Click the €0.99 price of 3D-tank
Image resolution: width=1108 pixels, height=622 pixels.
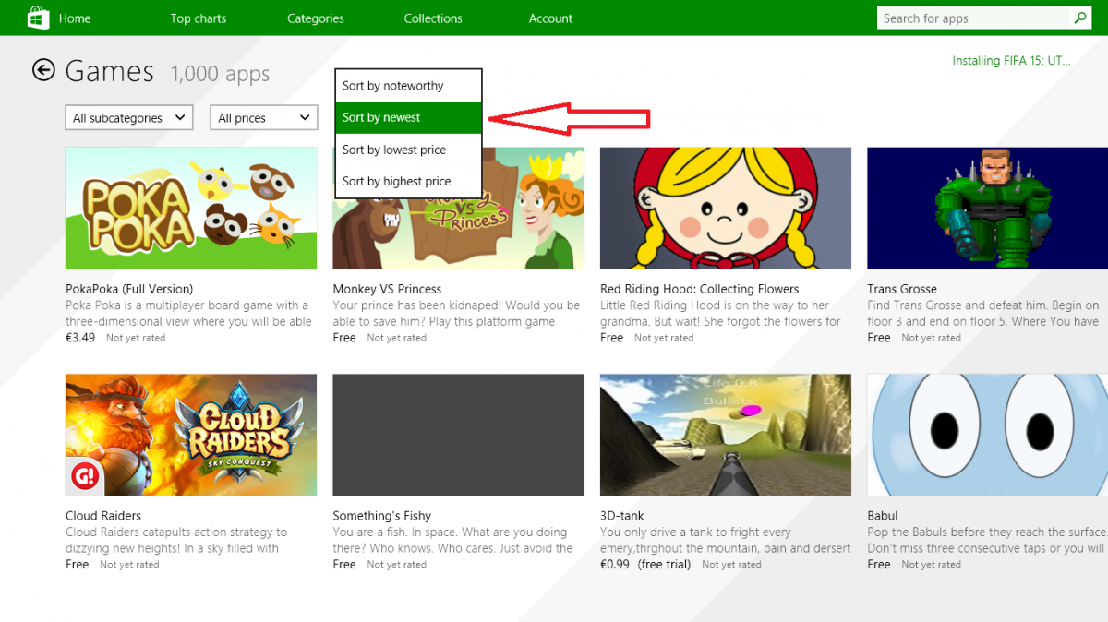pos(615,564)
